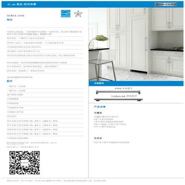Click the Star-K certification star icon
The image size is (185, 185).
pos(78,14)
